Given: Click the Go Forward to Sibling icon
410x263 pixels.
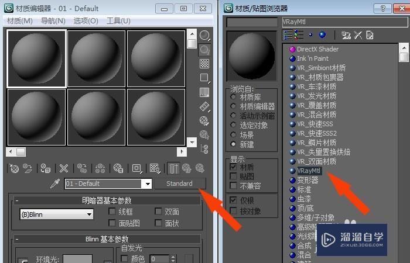Looking at the screenshot, I should click(x=200, y=168).
